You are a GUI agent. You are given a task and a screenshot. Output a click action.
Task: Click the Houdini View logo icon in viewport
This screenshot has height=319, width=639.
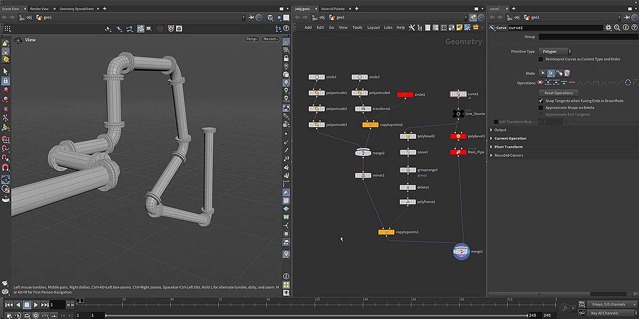(18, 40)
